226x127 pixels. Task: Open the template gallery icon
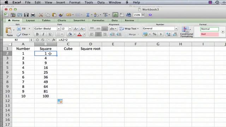coord(13,15)
